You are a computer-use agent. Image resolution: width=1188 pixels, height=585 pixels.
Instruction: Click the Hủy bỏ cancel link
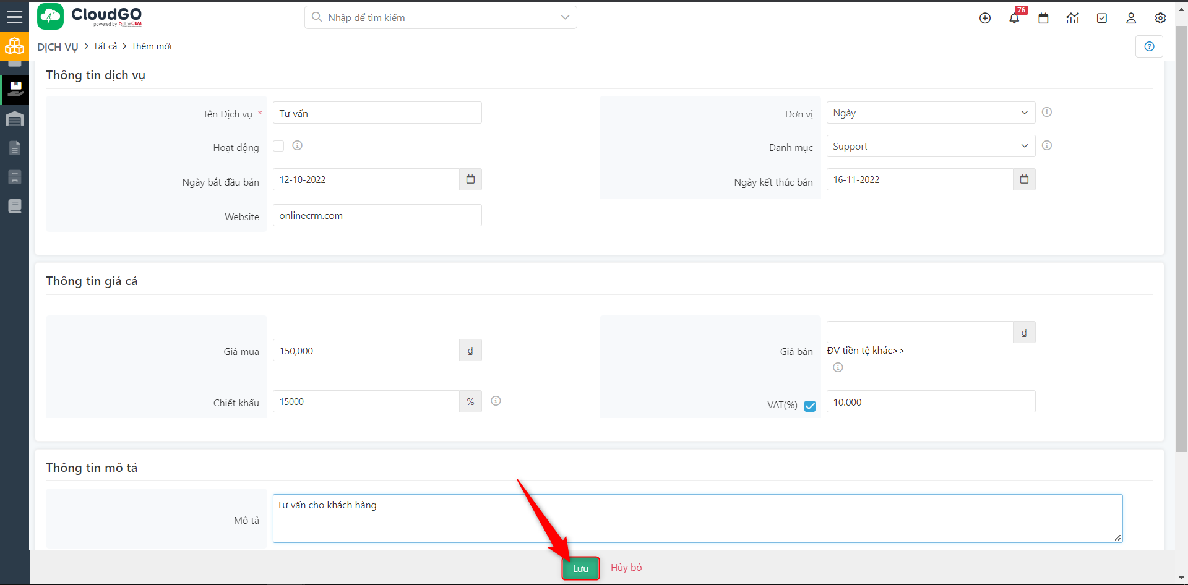tap(626, 568)
